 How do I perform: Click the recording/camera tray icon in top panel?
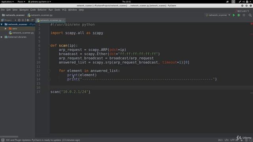tap(227, 2)
